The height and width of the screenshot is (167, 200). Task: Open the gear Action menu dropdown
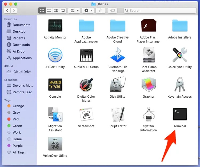pos(88,10)
